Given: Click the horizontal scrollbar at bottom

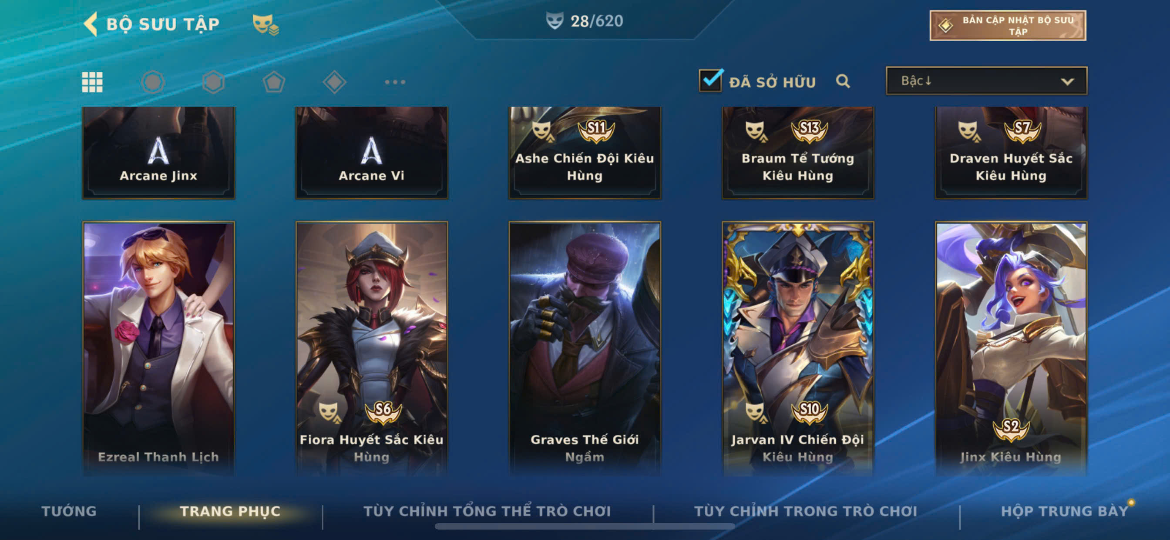Looking at the screenshot, I should coord(585,527).
